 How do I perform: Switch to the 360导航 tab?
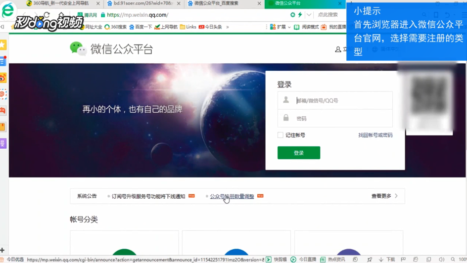[61, 3]
